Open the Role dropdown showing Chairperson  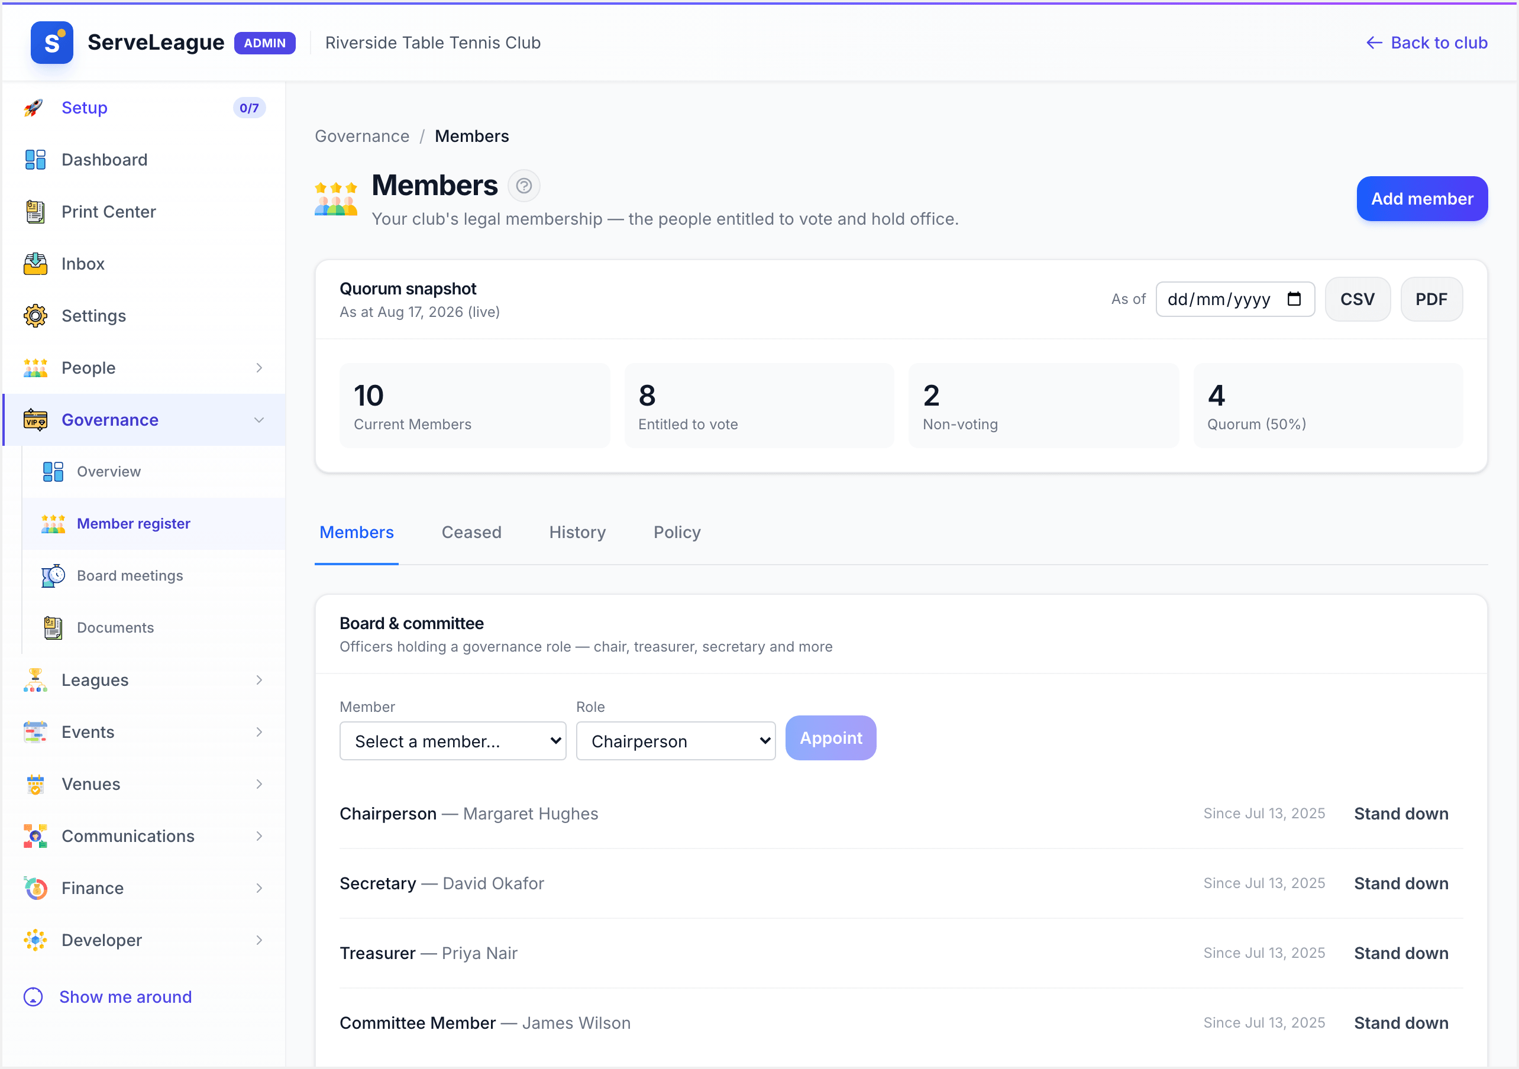(676, 741)
